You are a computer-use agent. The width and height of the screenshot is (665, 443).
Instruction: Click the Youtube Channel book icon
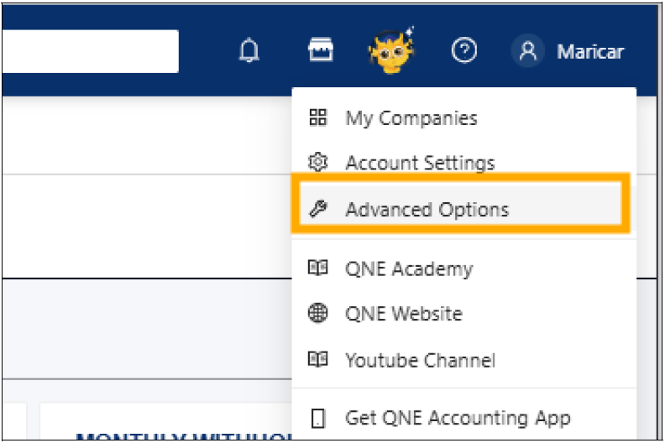(317, 359)
